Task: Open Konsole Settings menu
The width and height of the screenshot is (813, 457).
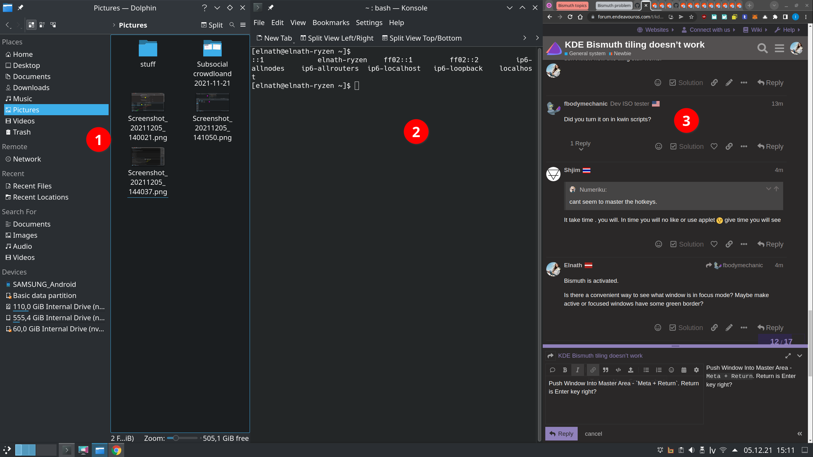Action: pyautogui.click(x=369, y=23)
